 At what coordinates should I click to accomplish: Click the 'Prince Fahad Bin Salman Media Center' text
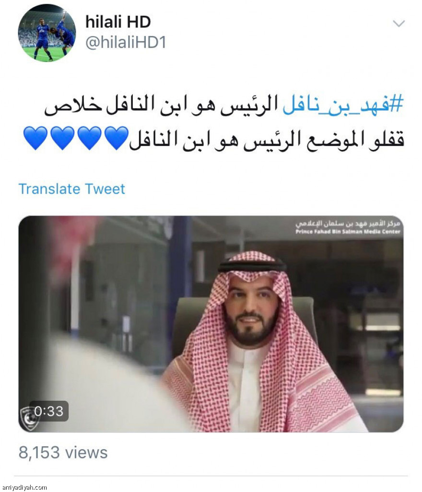348,232
